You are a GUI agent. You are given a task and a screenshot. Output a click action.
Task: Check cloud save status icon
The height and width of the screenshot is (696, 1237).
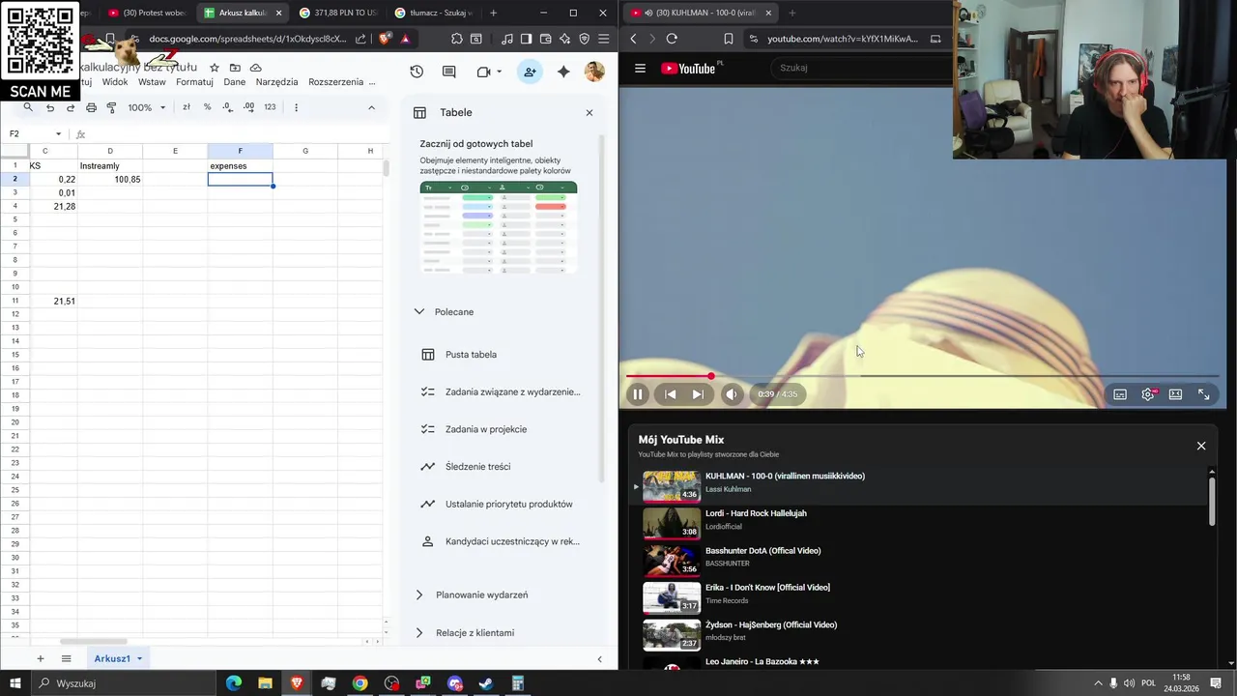coord(255,68)
